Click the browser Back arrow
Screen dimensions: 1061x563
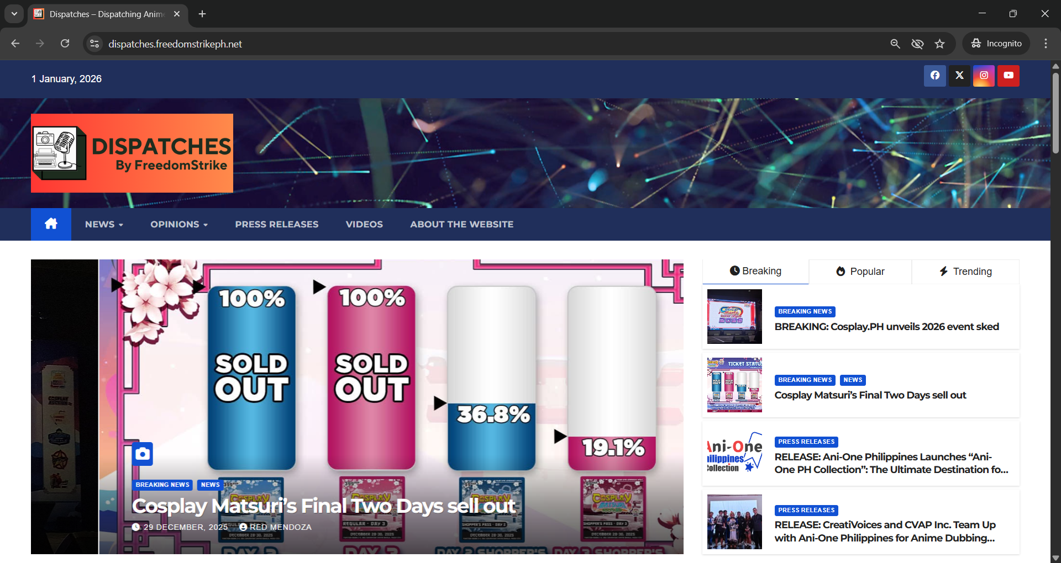point(15,44)
